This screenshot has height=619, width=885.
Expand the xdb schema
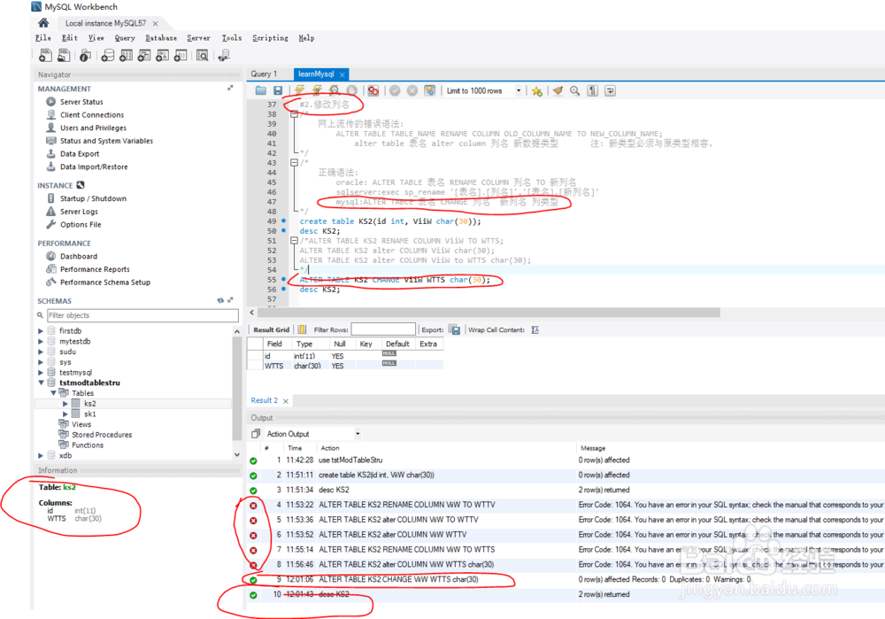click(41, 455)
